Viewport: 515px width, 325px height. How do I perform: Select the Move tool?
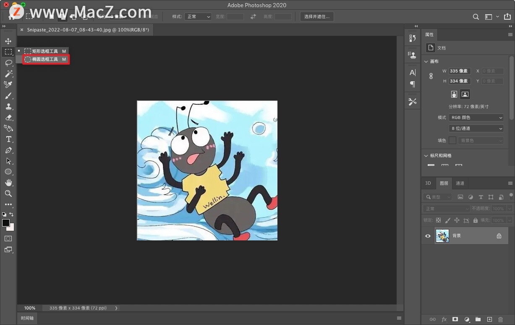8,41
